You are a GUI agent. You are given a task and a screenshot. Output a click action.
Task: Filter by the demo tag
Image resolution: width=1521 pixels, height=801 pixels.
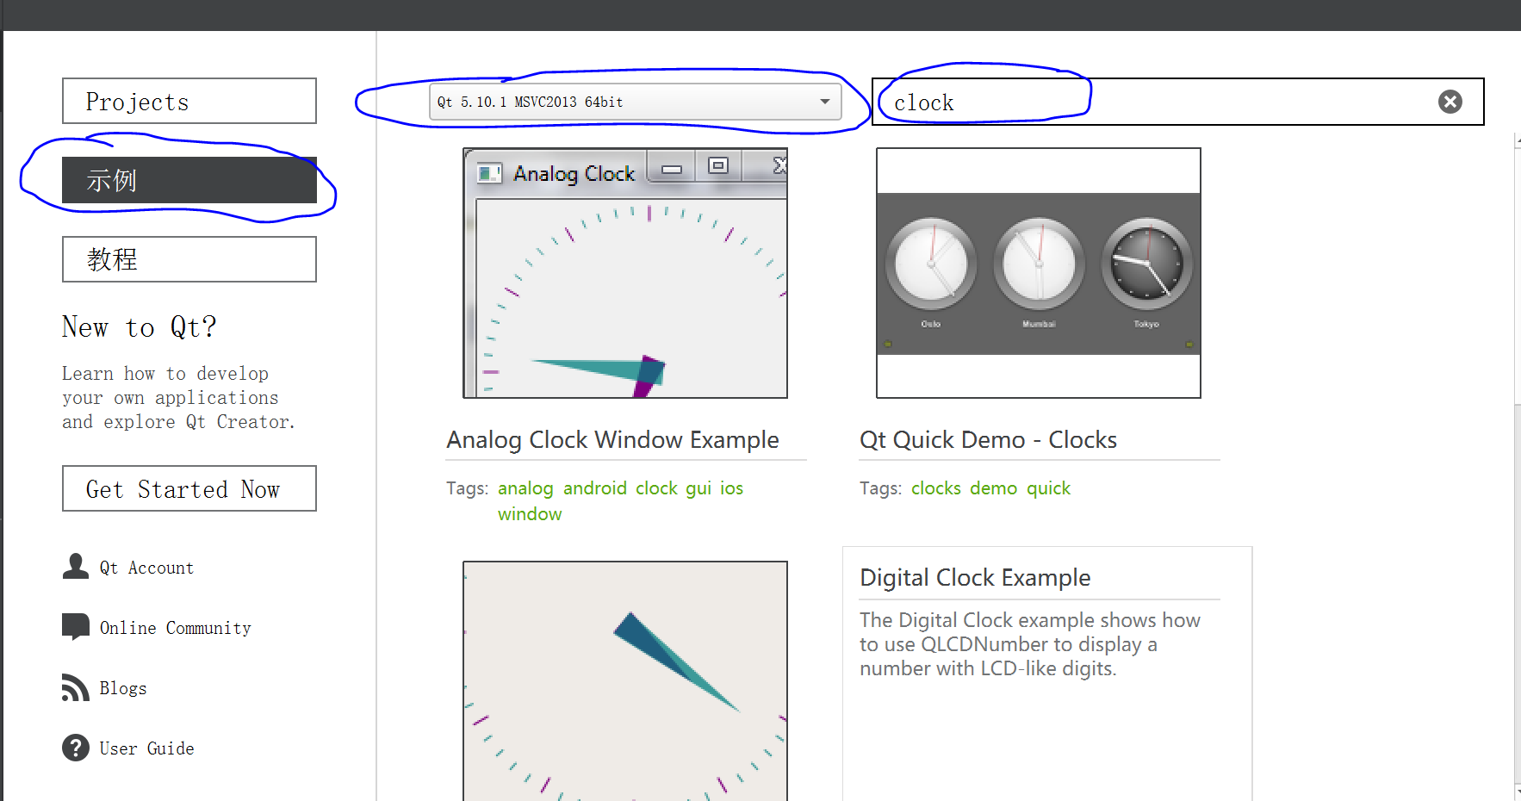click(994, 488)
